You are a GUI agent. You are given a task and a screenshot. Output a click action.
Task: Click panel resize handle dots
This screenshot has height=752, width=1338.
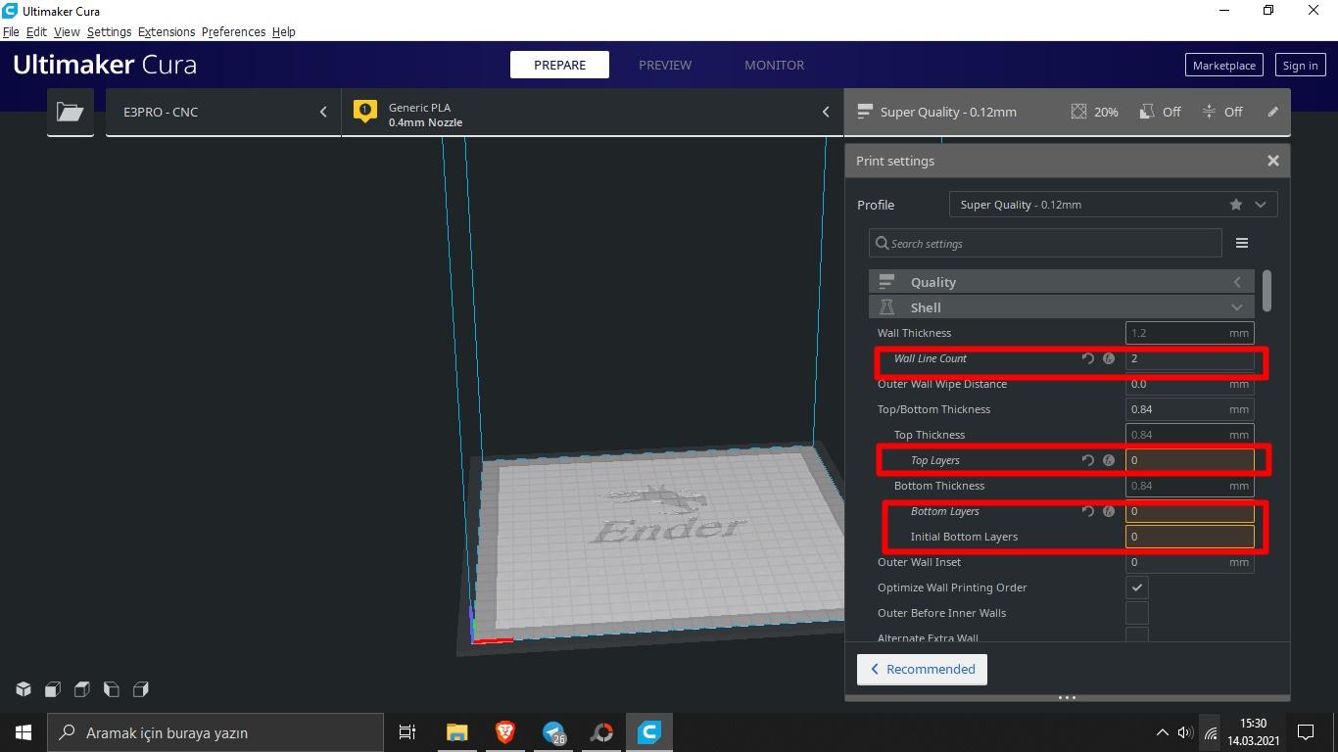point(1068,698)
